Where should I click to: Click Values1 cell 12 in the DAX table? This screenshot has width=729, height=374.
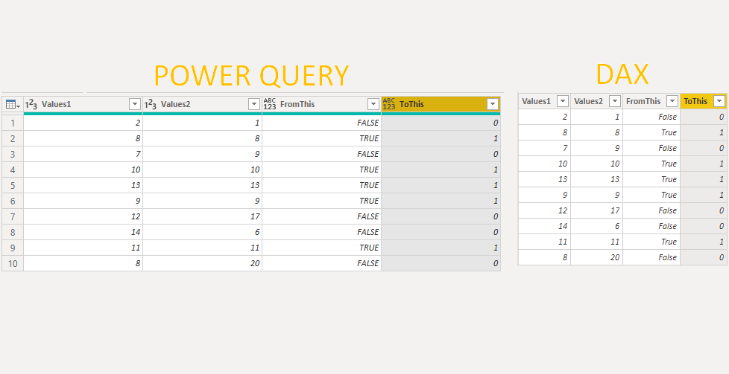tap(544, 210)
